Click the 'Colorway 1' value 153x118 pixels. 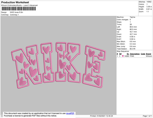[x=14, y=15]
